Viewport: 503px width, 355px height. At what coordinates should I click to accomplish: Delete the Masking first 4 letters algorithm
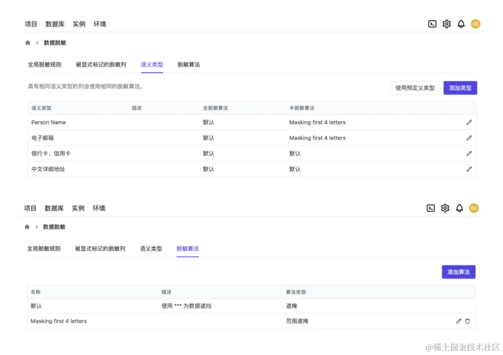[x=468, y=321]
